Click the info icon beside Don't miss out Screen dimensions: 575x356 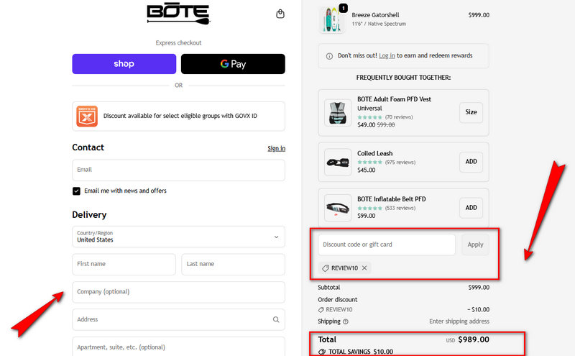click(x=329, y=55)
